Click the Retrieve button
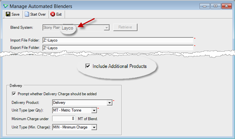Screen dimensions: 235x139 click(125, 27)
